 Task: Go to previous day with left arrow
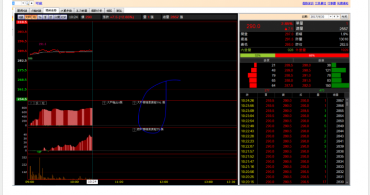(x=335, y=17)
